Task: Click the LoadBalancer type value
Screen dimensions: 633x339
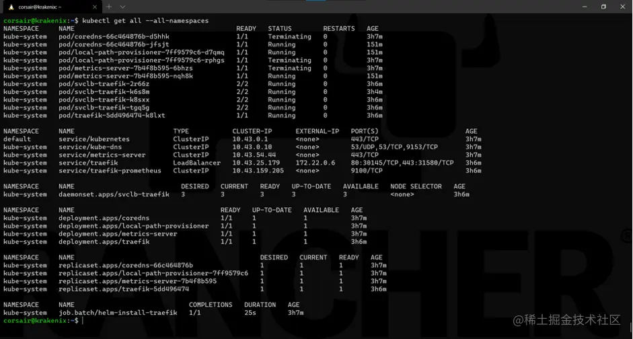Action: (x=197, y=163)
